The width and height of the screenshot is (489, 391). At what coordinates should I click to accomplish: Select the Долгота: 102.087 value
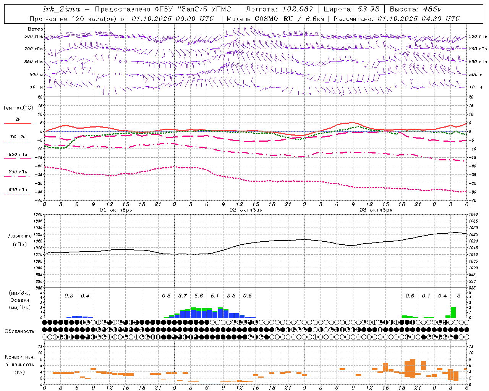pos(279,9)
